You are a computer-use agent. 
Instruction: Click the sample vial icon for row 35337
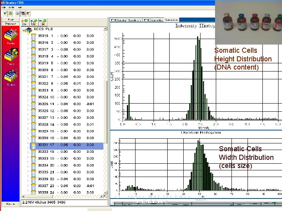pyautogui.click(x=33, y=187)
